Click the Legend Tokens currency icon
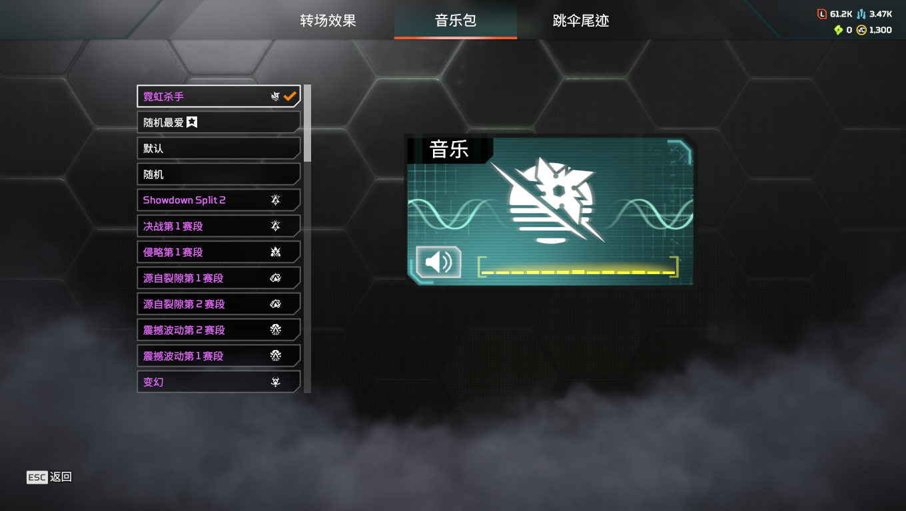 coord(822,13)
